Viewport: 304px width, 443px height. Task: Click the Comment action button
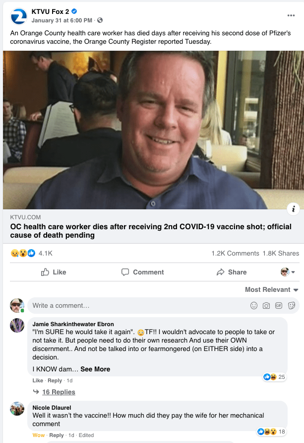tap(142, 272)
